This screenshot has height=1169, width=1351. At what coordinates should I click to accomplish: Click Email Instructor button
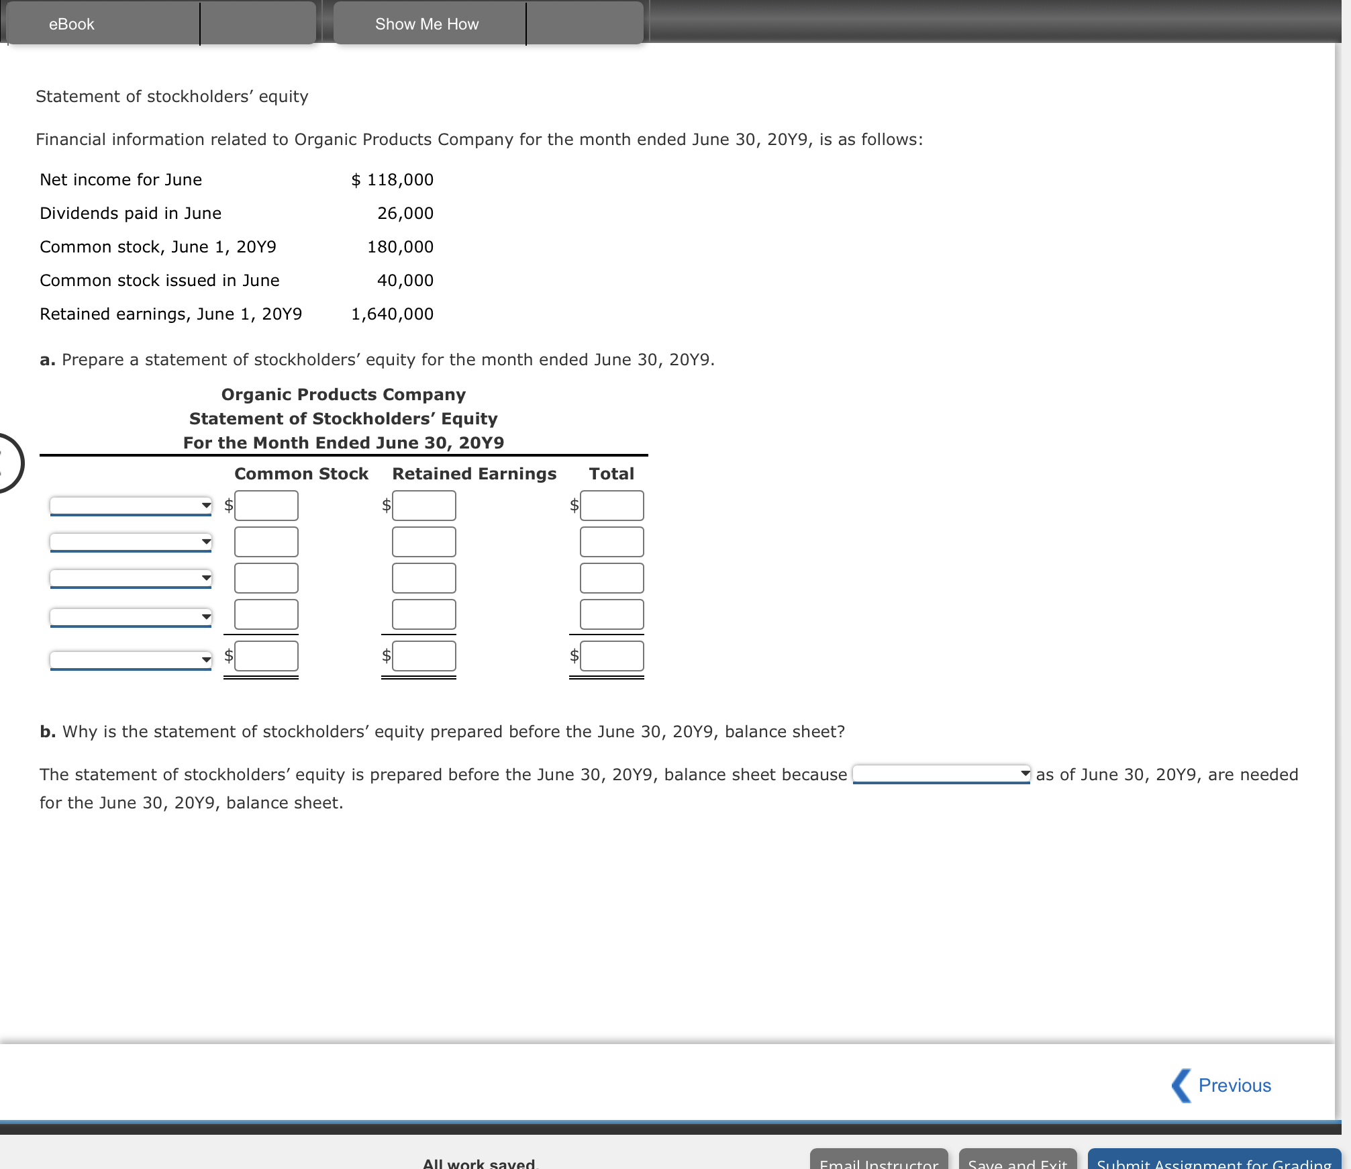879,1160
